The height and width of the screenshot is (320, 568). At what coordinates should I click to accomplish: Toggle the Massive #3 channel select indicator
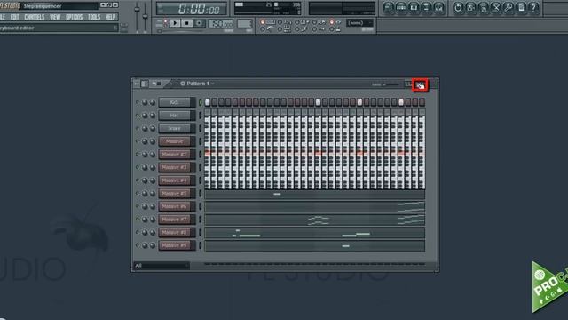[200, 167]
